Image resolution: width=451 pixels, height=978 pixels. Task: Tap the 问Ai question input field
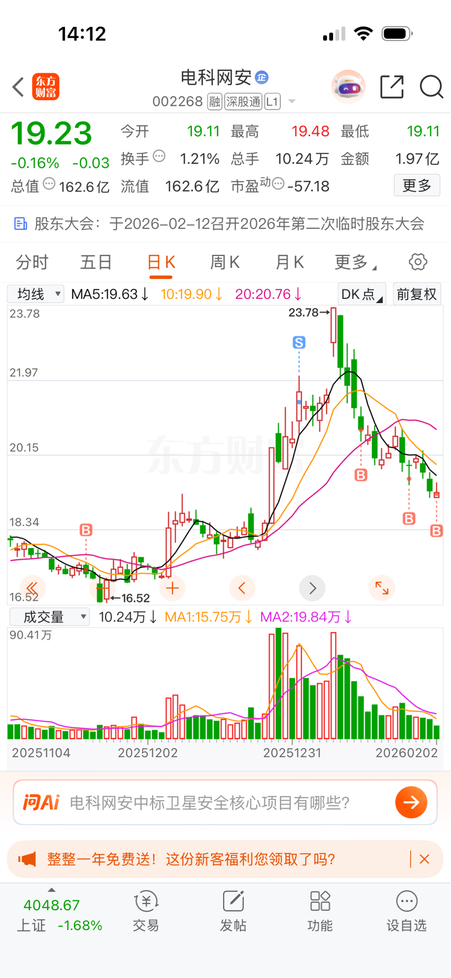(x=225, y=802)
